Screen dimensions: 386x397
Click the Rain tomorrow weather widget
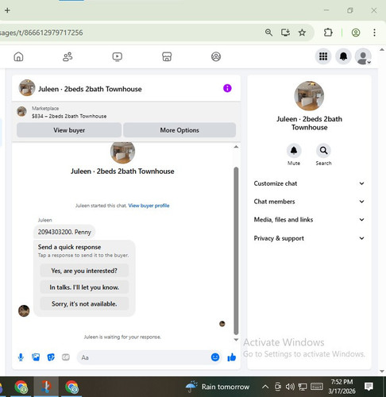coord(218,387)
